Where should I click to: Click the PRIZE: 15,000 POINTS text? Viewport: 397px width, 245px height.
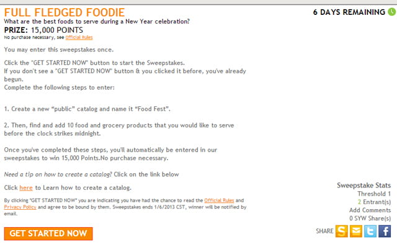point(43,30)
